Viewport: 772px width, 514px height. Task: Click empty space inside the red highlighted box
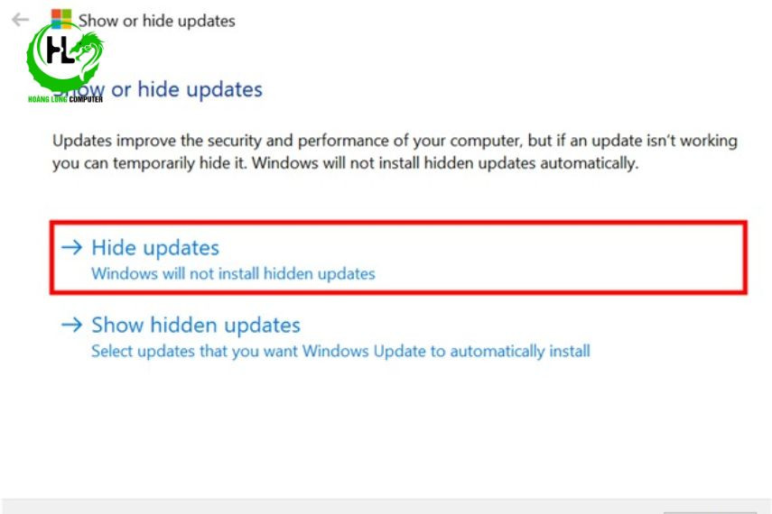(x=542, y=258)
